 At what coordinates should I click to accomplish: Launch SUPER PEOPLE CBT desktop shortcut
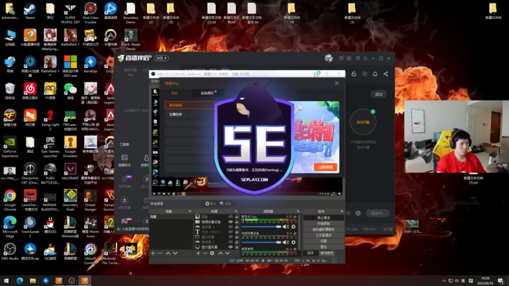[x=70, y=13]
